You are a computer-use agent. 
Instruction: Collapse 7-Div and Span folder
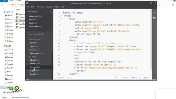(34, 40)
